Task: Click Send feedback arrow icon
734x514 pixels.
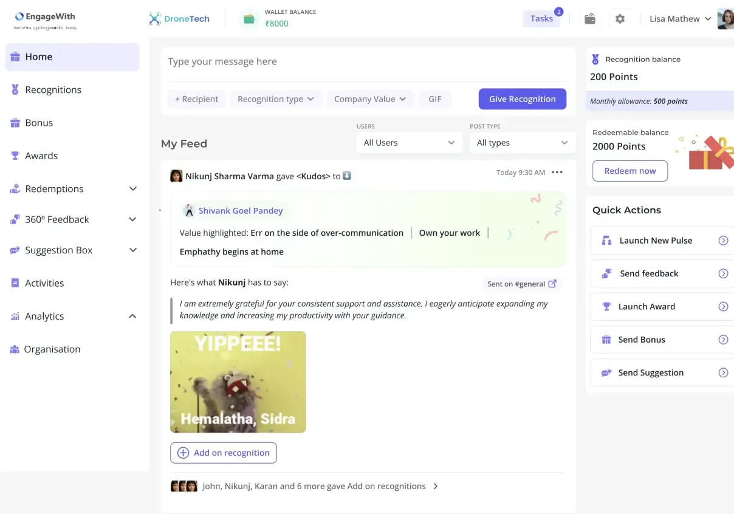Action: point(723,273)
